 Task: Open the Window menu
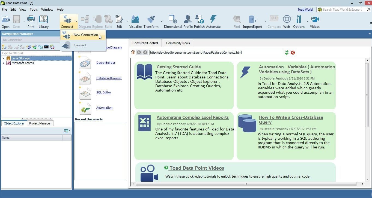pyautogui.click(x=47, y=10)
